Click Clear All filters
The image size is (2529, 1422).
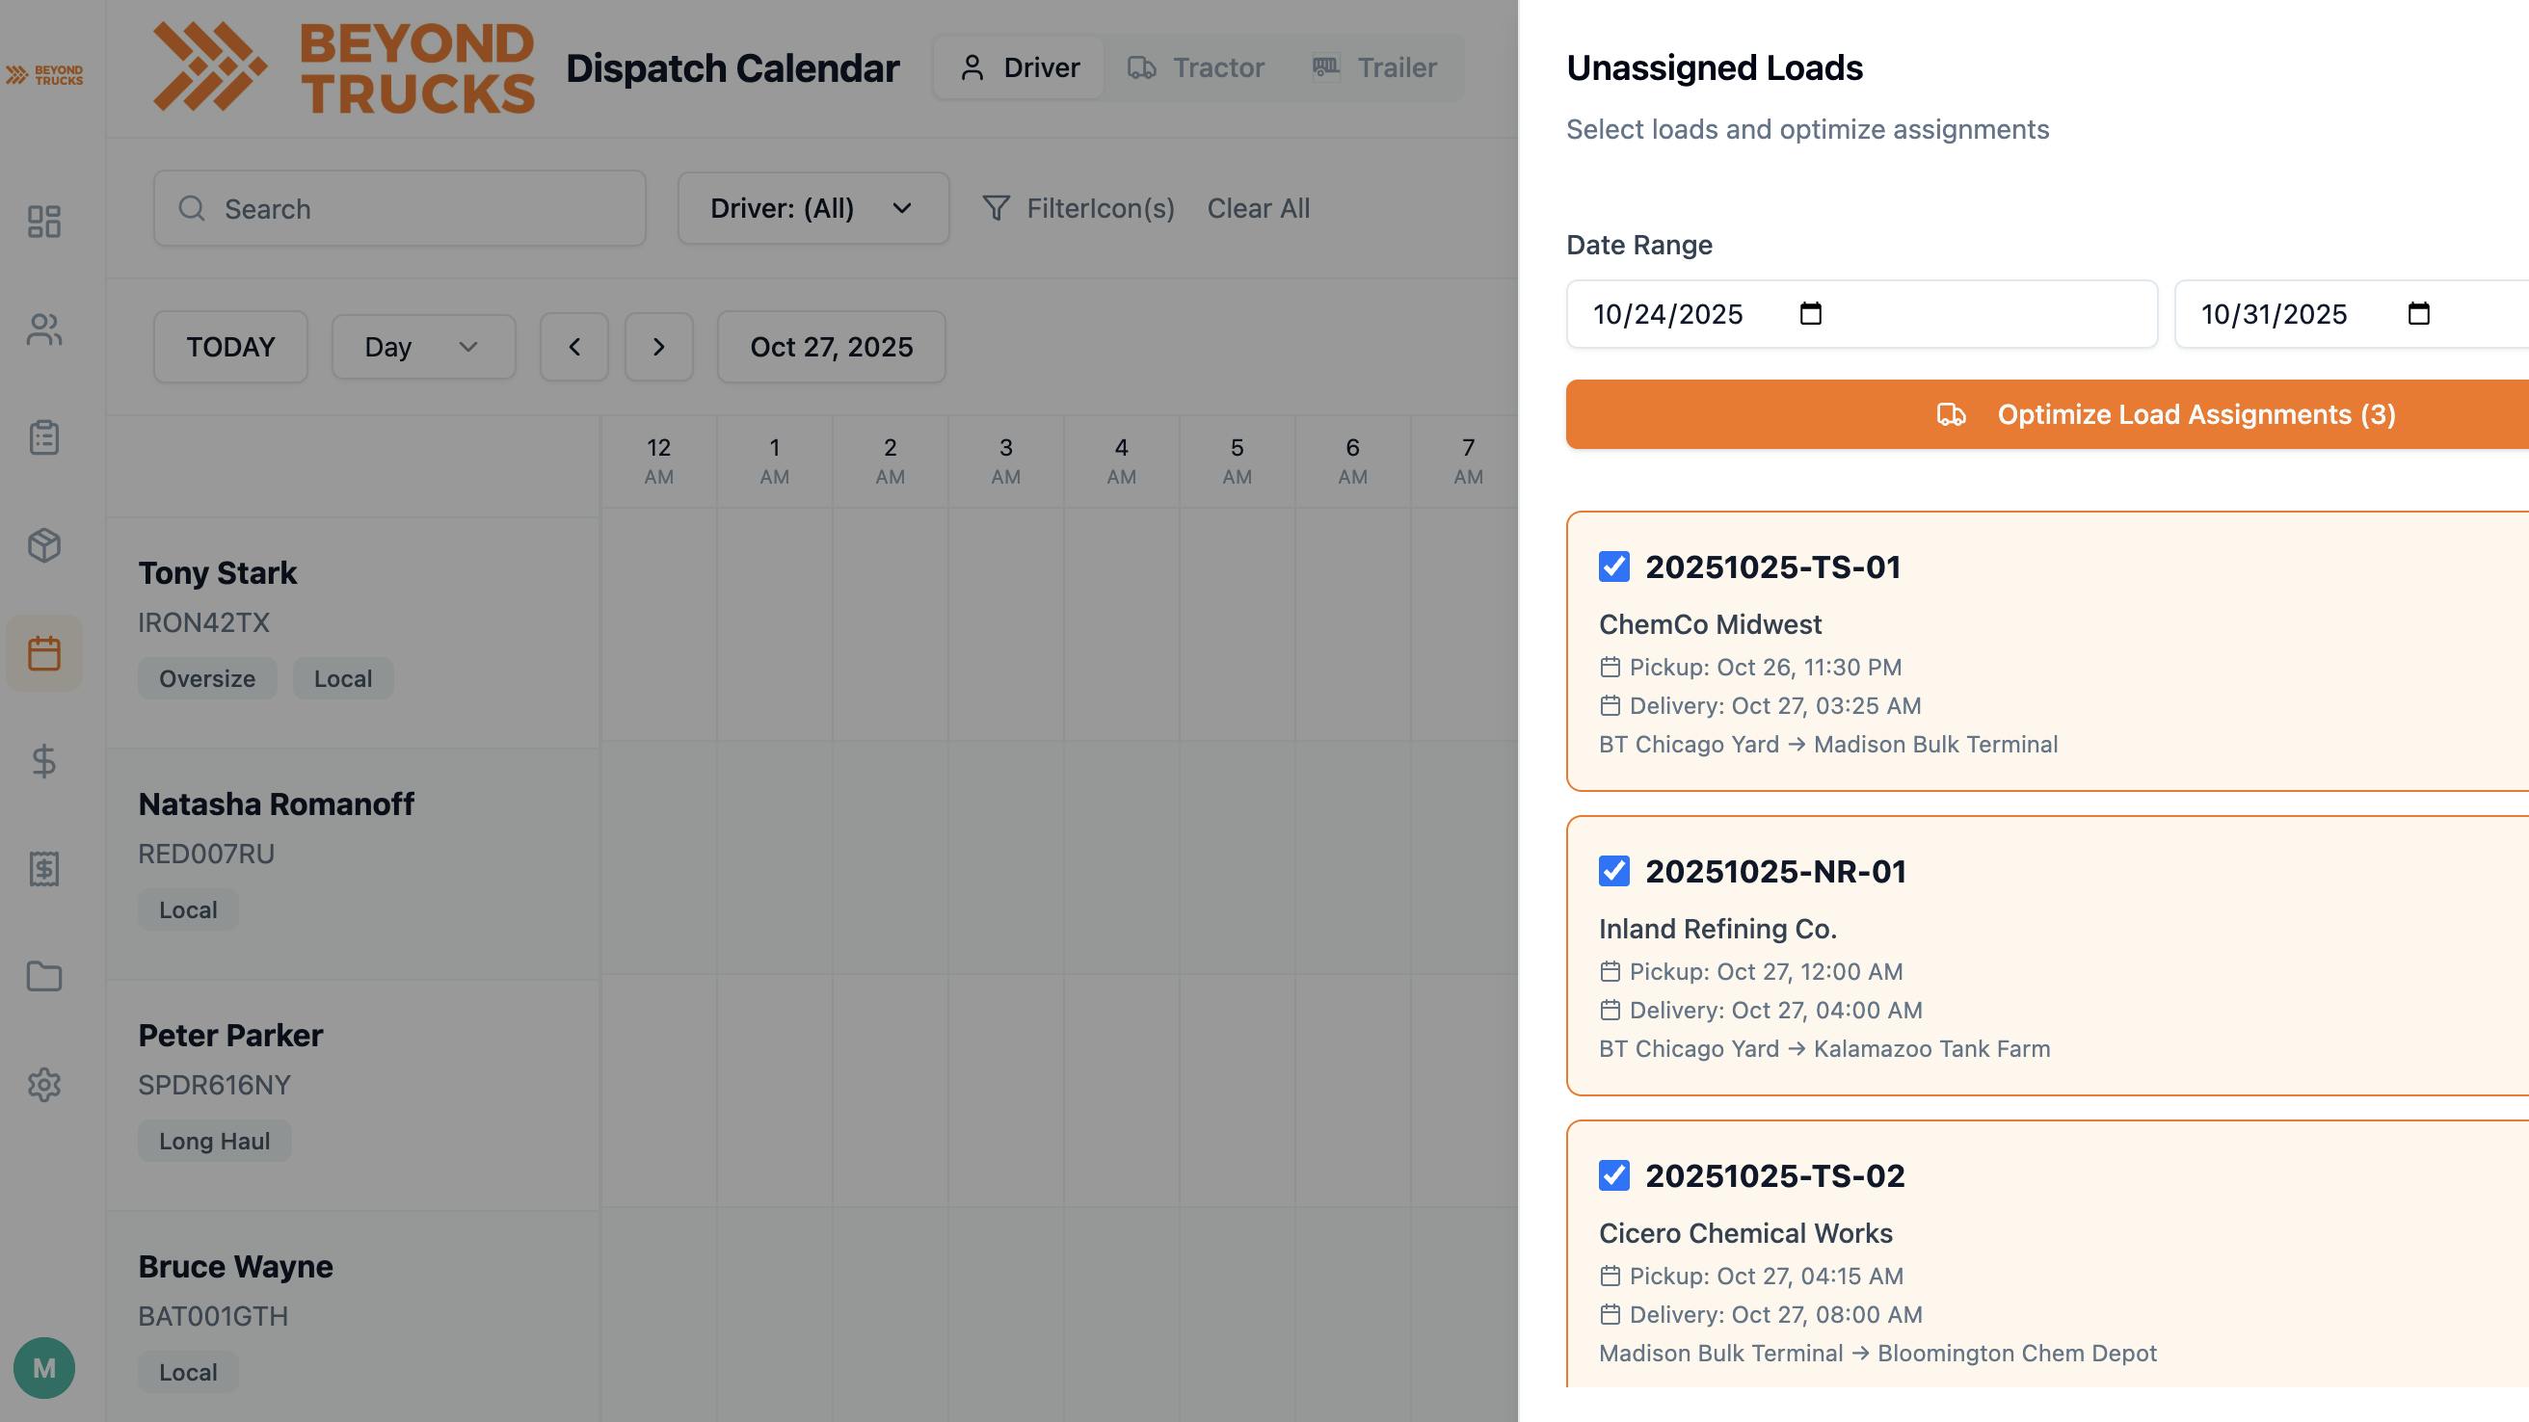click(x=1259, y=208)
